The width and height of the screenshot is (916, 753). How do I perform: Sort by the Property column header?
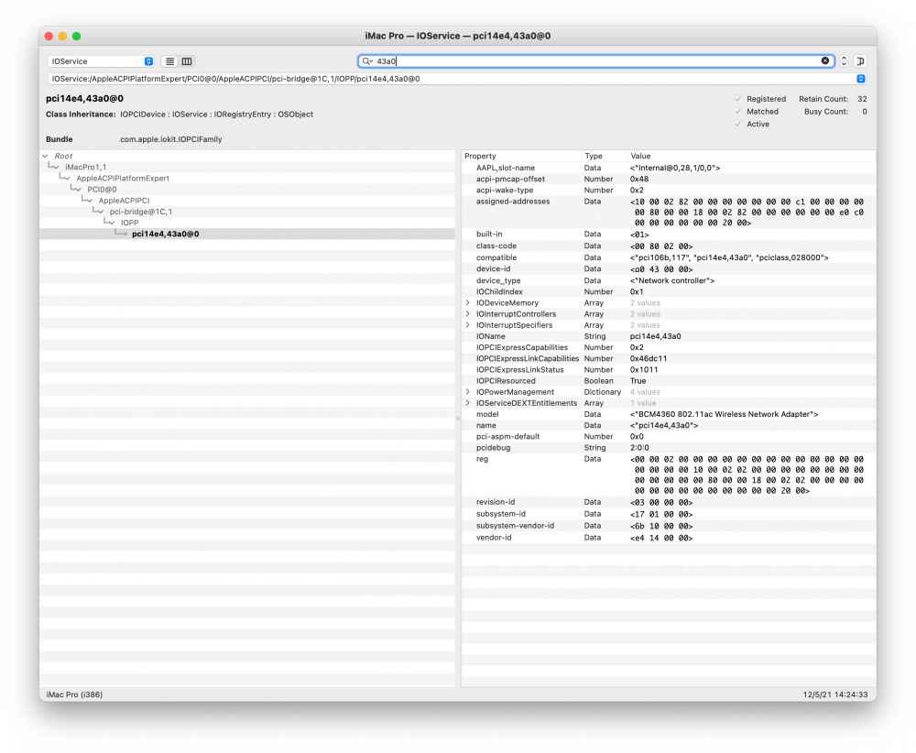pyautogui.click(x=522, y=156)
